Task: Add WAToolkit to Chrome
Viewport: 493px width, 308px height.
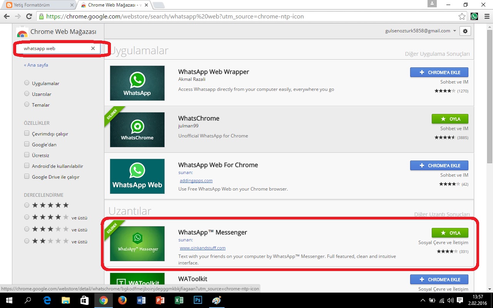Action: 439,280
